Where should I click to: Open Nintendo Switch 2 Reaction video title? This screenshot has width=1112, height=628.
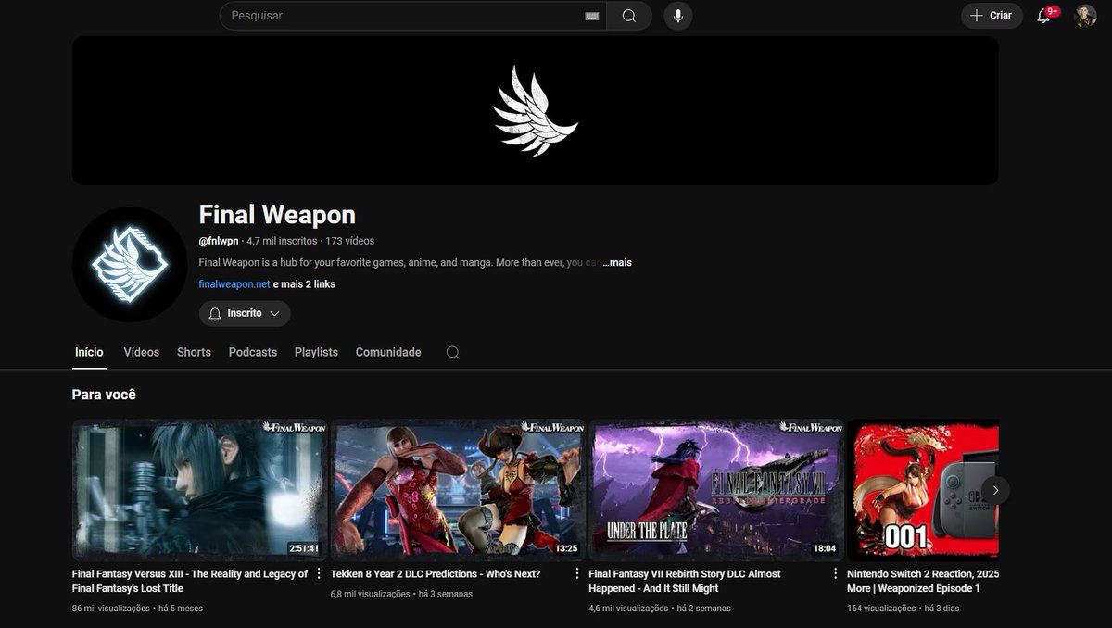pos(923,581)
